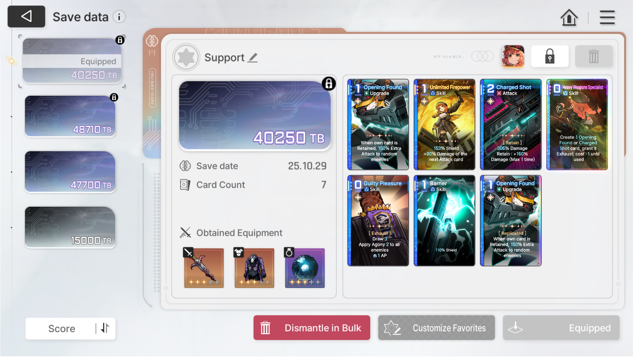Click the back arrow button
The height and width of the screenshot is (360, 634).
click(26, 17)
